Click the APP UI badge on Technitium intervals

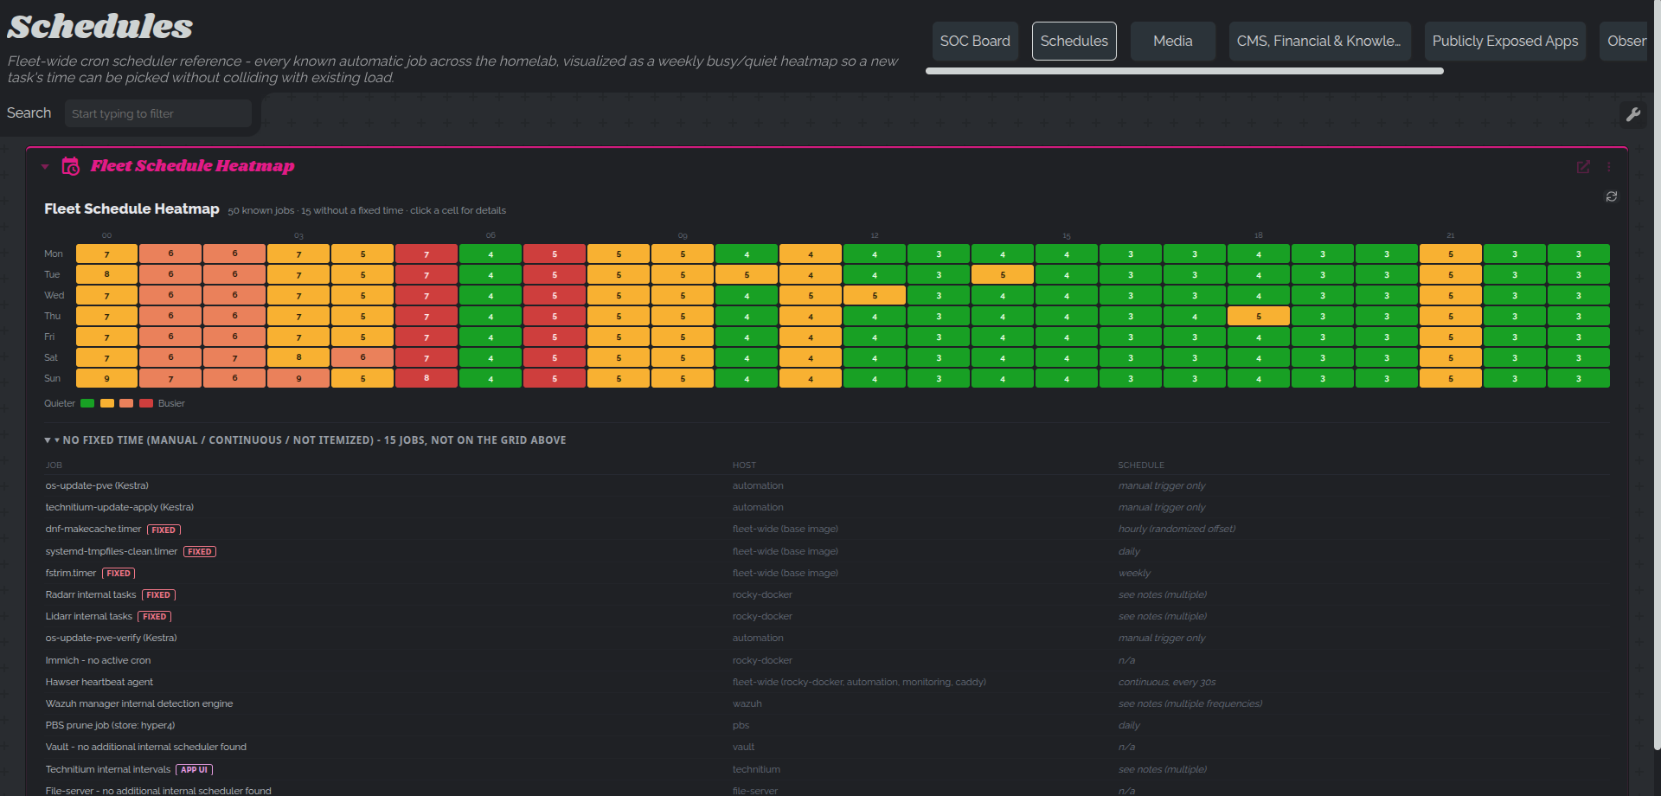195,769
